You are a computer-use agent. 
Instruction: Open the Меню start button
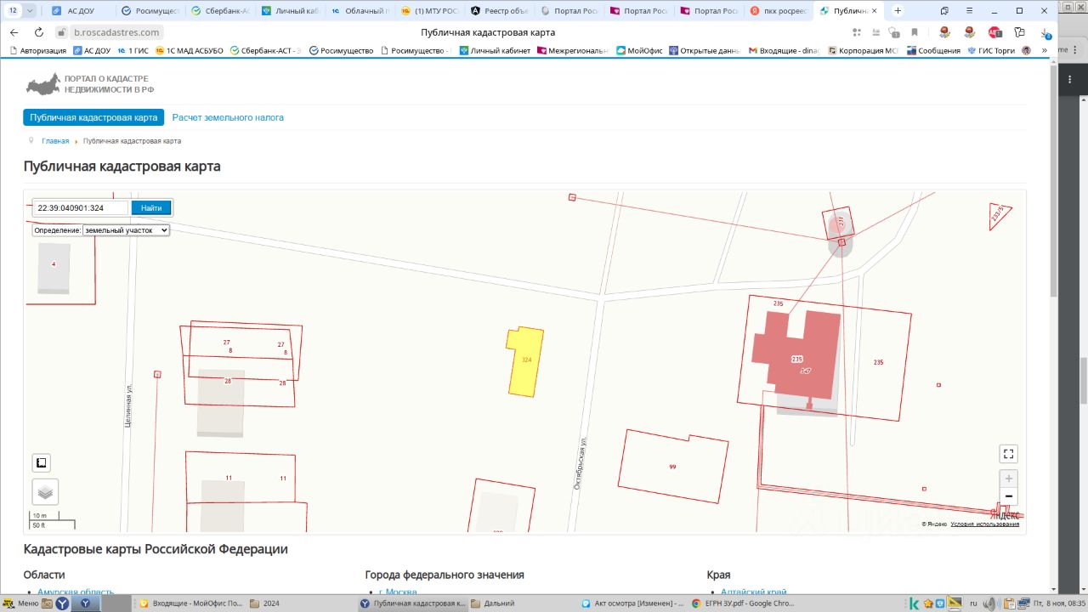pyautogui.click(x=20, y=603)
